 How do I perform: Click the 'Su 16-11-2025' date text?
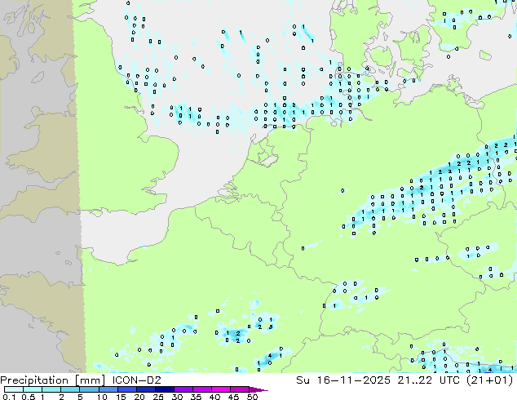tap(343, 380)
